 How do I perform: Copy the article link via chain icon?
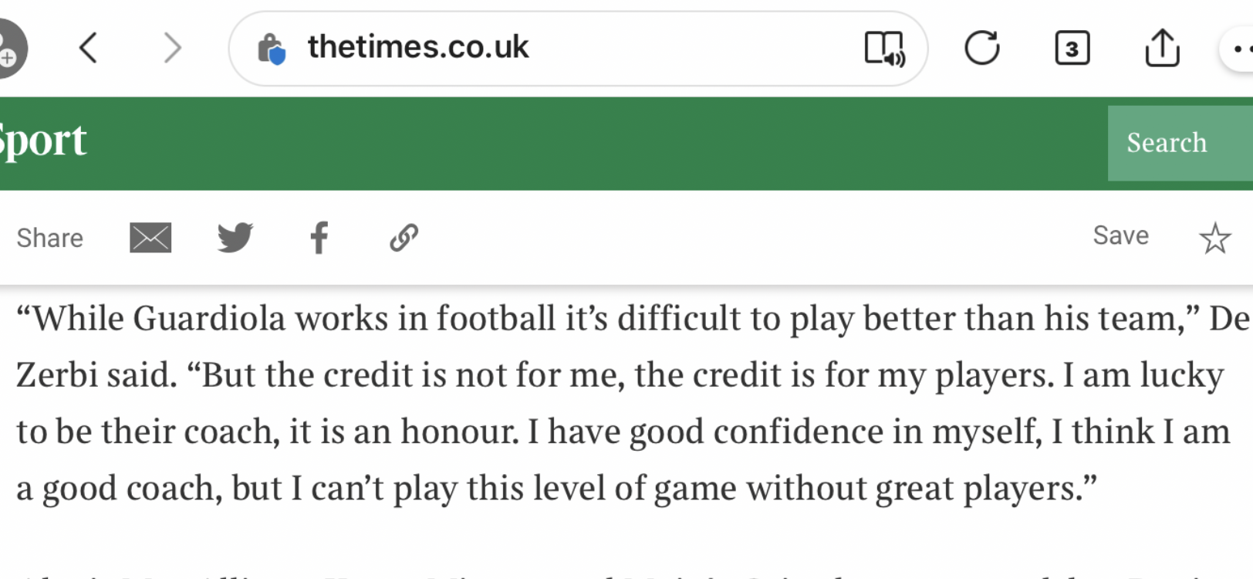(404, 238)
